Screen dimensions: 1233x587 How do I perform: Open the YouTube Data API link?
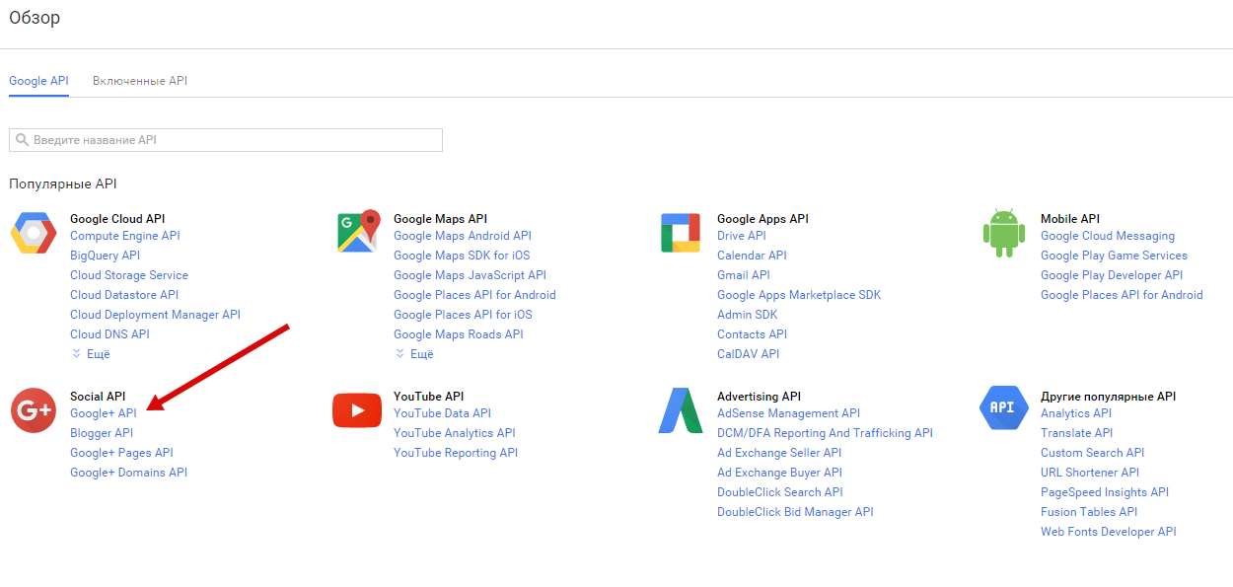pyautogui.click(x=442, y=413)
